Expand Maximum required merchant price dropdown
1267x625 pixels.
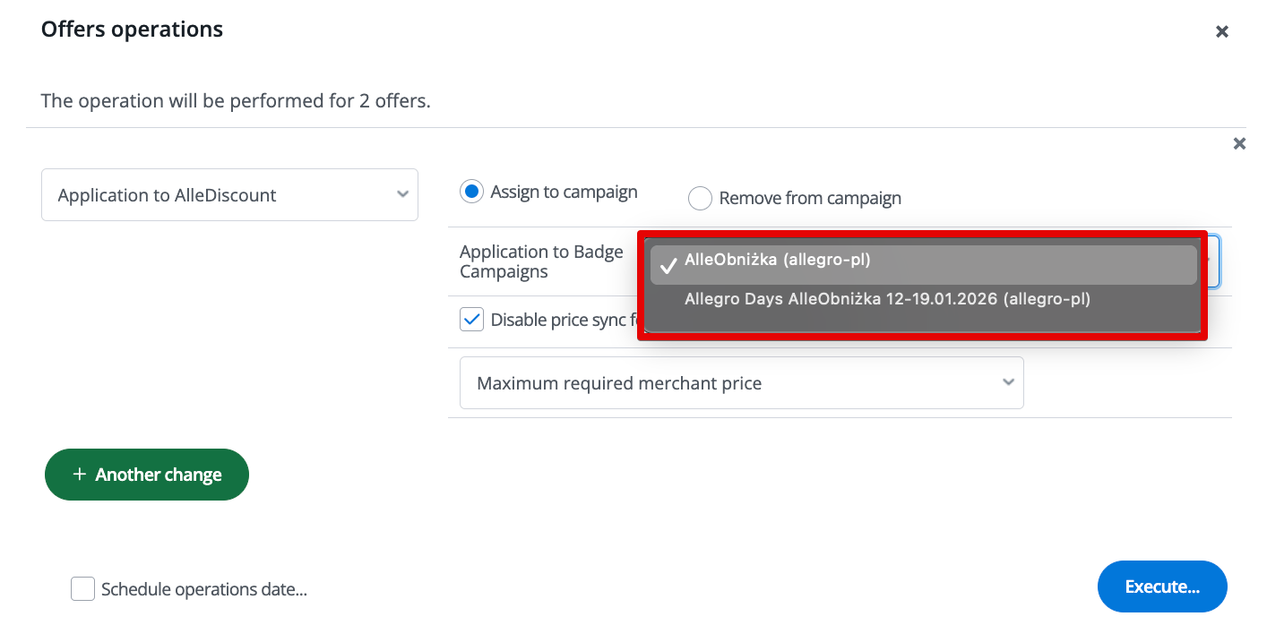coord(740,383)
